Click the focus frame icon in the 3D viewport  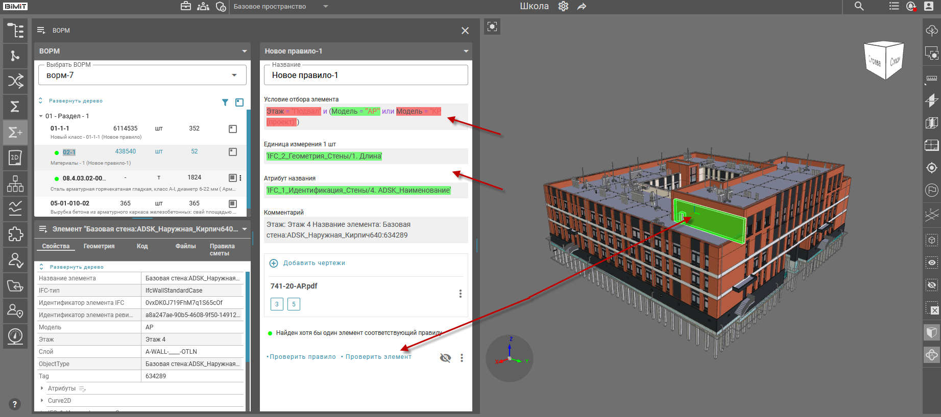(492, 27)
